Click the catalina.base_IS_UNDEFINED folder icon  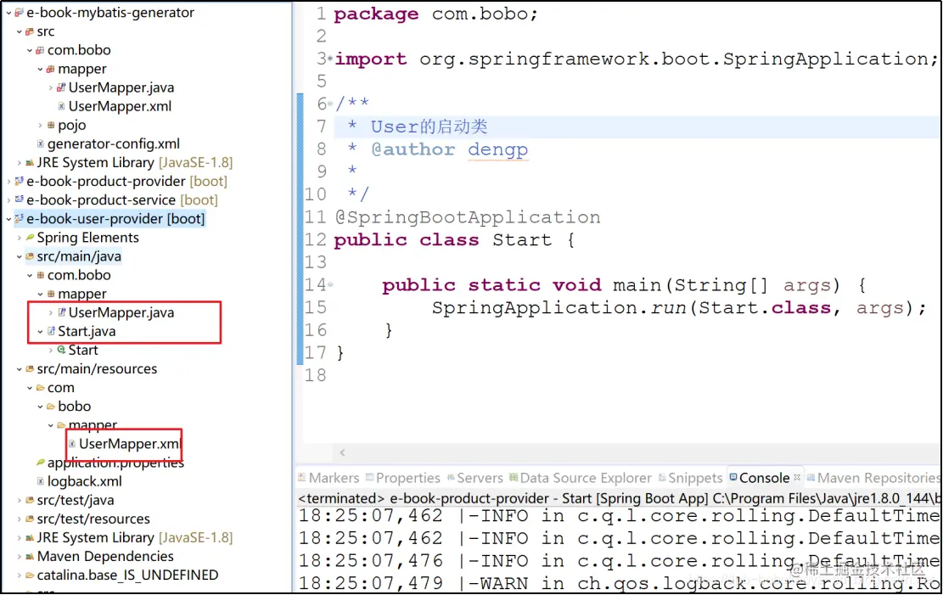(30, 575)
